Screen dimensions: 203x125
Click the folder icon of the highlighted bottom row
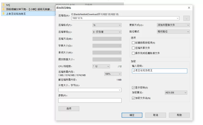3,14
